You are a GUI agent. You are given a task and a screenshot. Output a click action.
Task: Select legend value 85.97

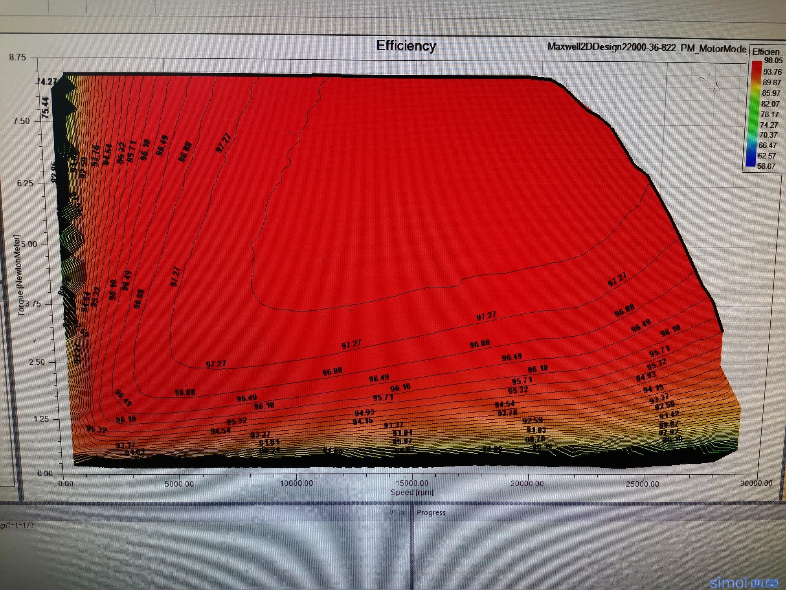[x=771, y=93]
